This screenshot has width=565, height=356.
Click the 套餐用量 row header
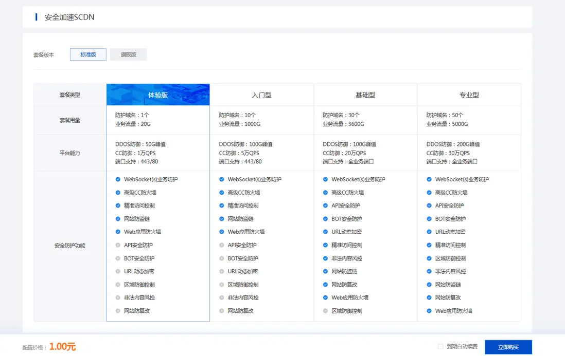tap(70, 120)
